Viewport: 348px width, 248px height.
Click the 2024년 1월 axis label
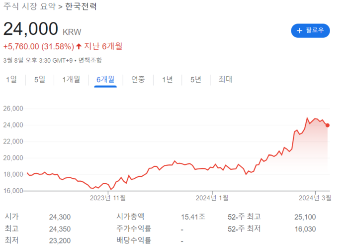coord(212,198)
